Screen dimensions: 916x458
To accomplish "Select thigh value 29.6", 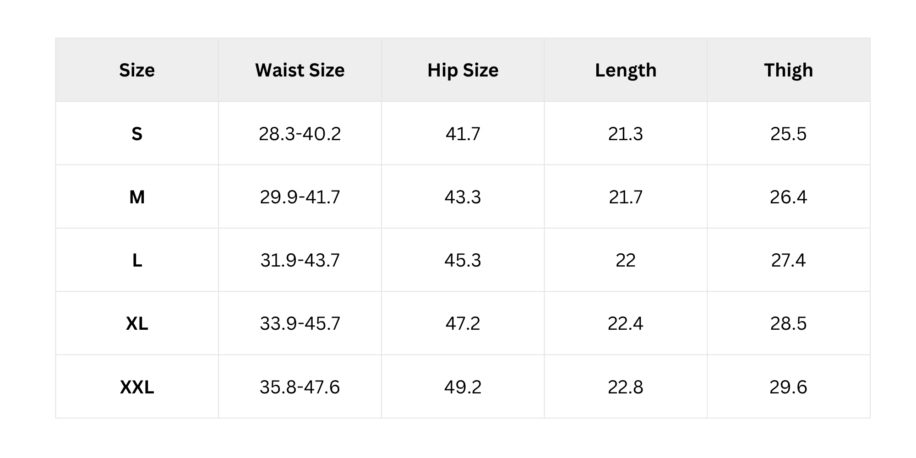I will 788,387.
